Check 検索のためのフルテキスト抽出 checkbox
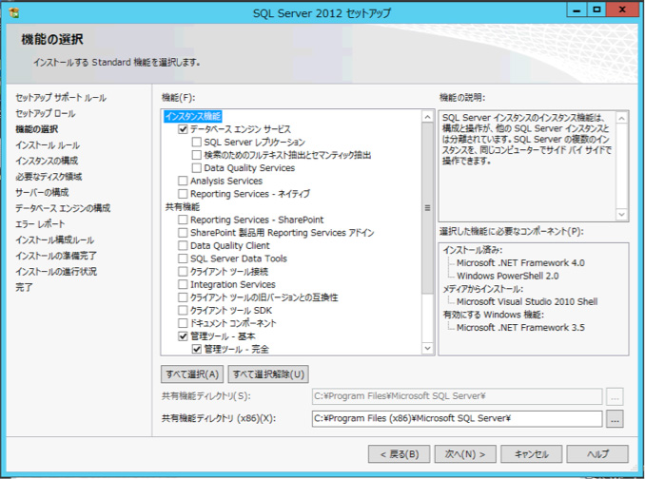The image size is (645, 479). [x=197, y=155]
